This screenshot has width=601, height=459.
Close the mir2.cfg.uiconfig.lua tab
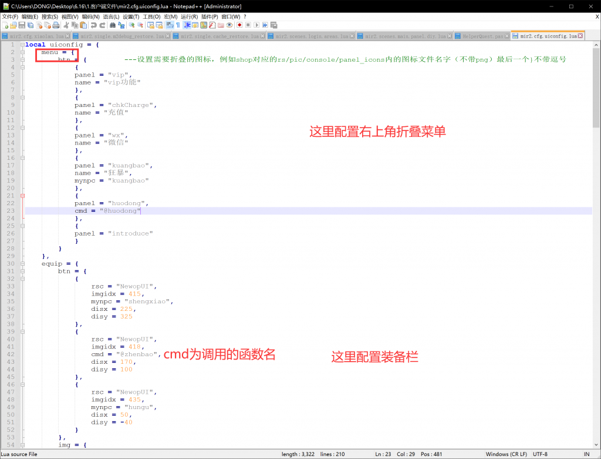point(580,36)
